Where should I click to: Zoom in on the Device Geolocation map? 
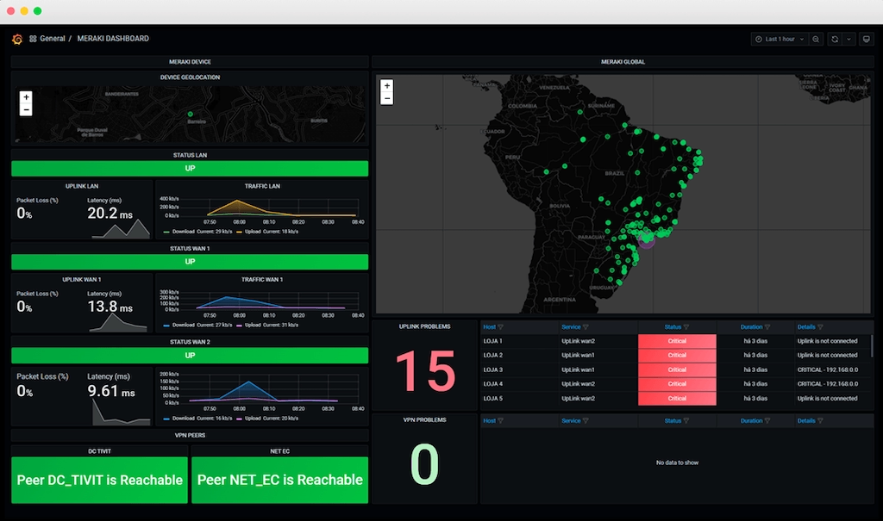[x=26, y=97]
